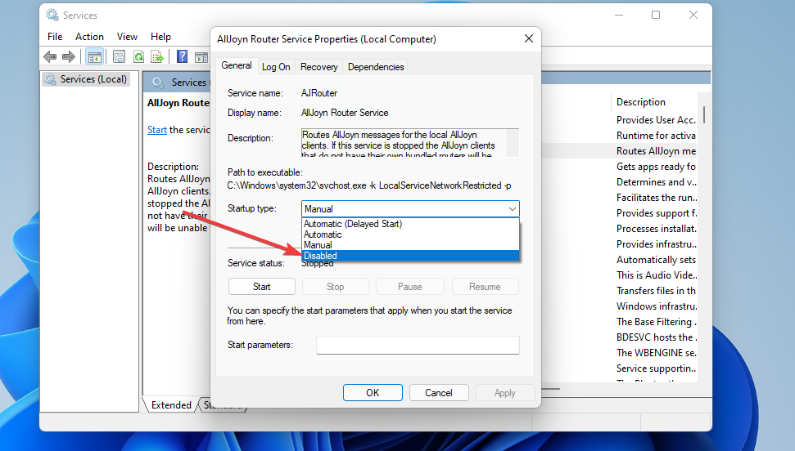Click the description box scrollbar in dialog
795x451 pixels.
click(x=513, y=143)
